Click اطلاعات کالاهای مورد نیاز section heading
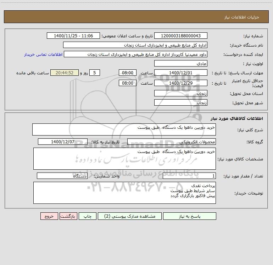 coord(237,118)
